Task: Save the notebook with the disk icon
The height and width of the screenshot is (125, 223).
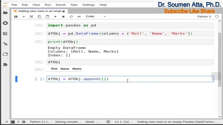Action: (x=16, y=17)
